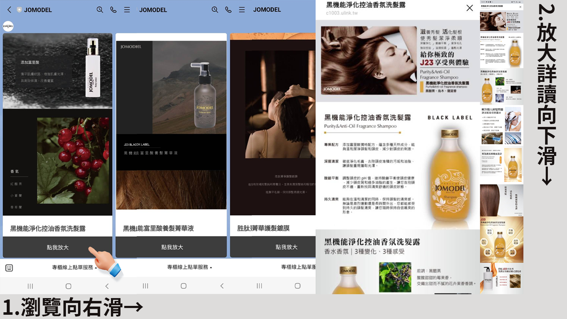
Task: Click the black currant berries photo
Action: tap(395, 277)
